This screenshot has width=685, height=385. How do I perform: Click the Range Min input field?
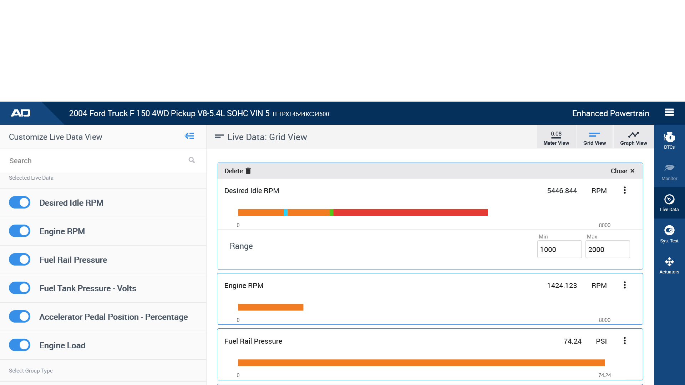[559, 250]
